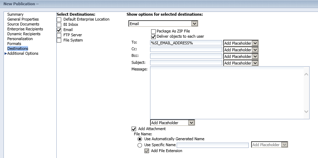This screenshot has width=318, height=158.
Task: Click into the Subject input field
Action: 186,63
